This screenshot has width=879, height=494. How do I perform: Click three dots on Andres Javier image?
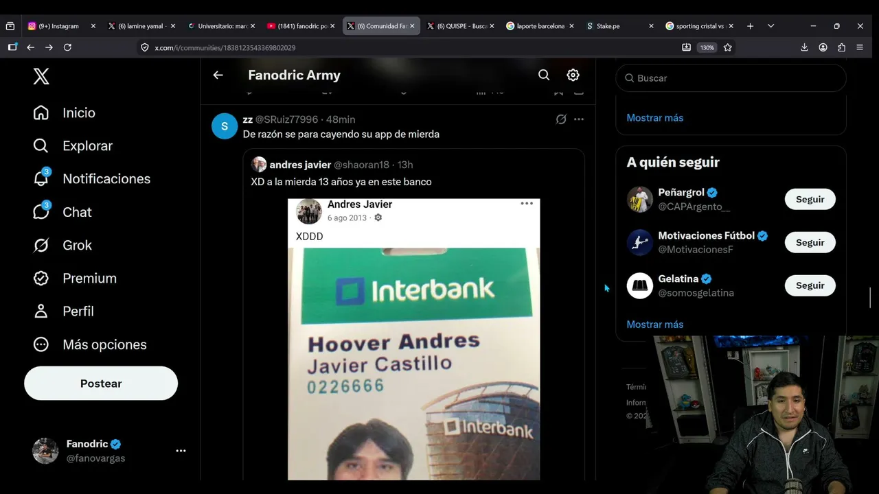pos(527,204)
